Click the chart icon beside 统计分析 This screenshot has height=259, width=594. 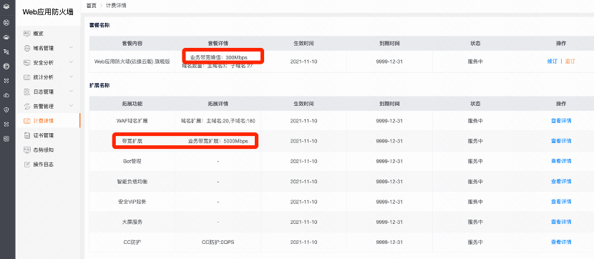tap(26, 77)
